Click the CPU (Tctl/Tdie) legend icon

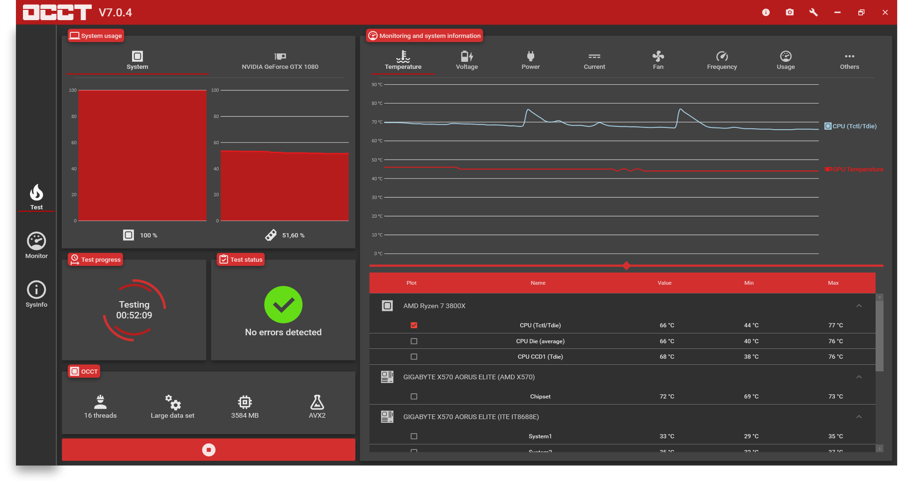[x=828, y=126]
